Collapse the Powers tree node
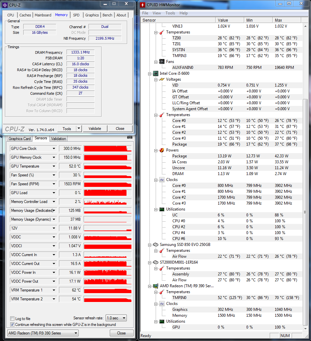The width and height of the screenshot is (311, 341). 156,150
